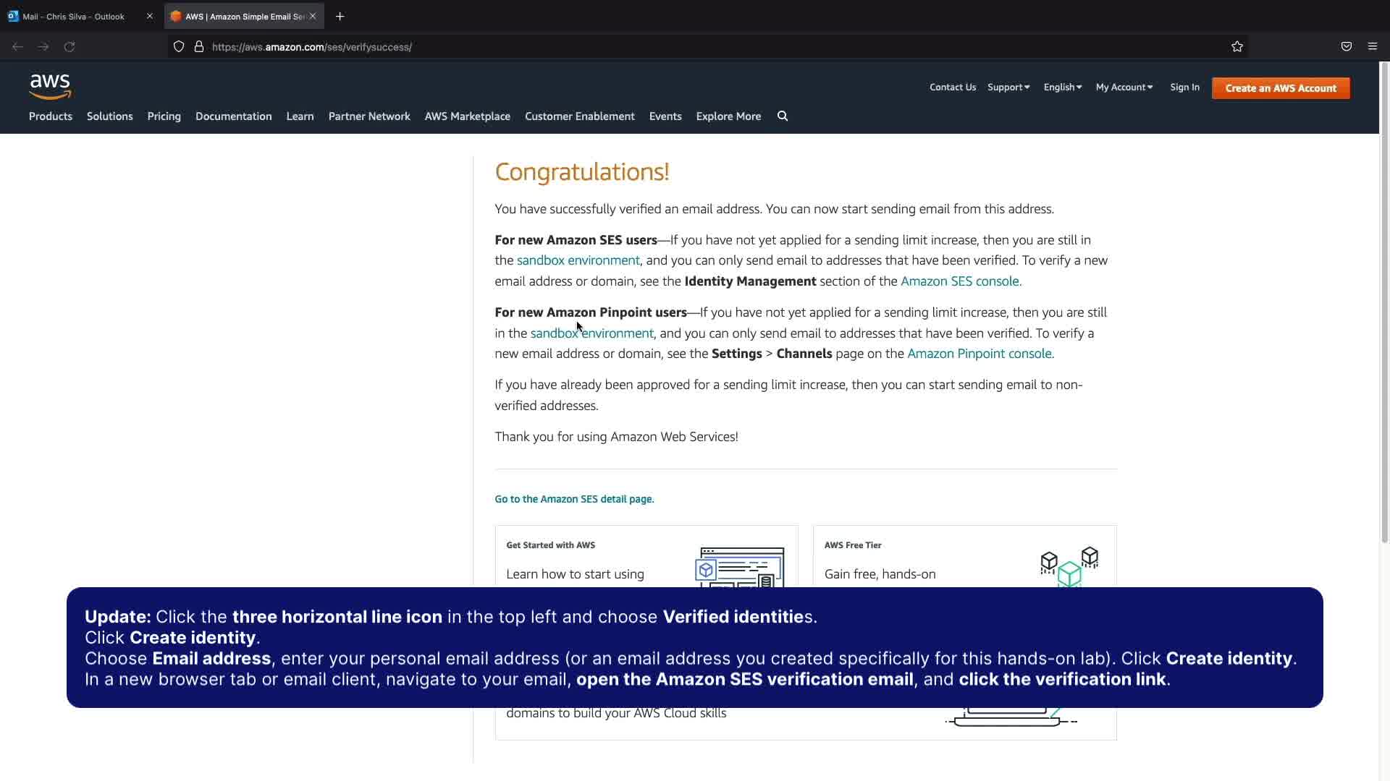Click the site lock security icon

199,47
